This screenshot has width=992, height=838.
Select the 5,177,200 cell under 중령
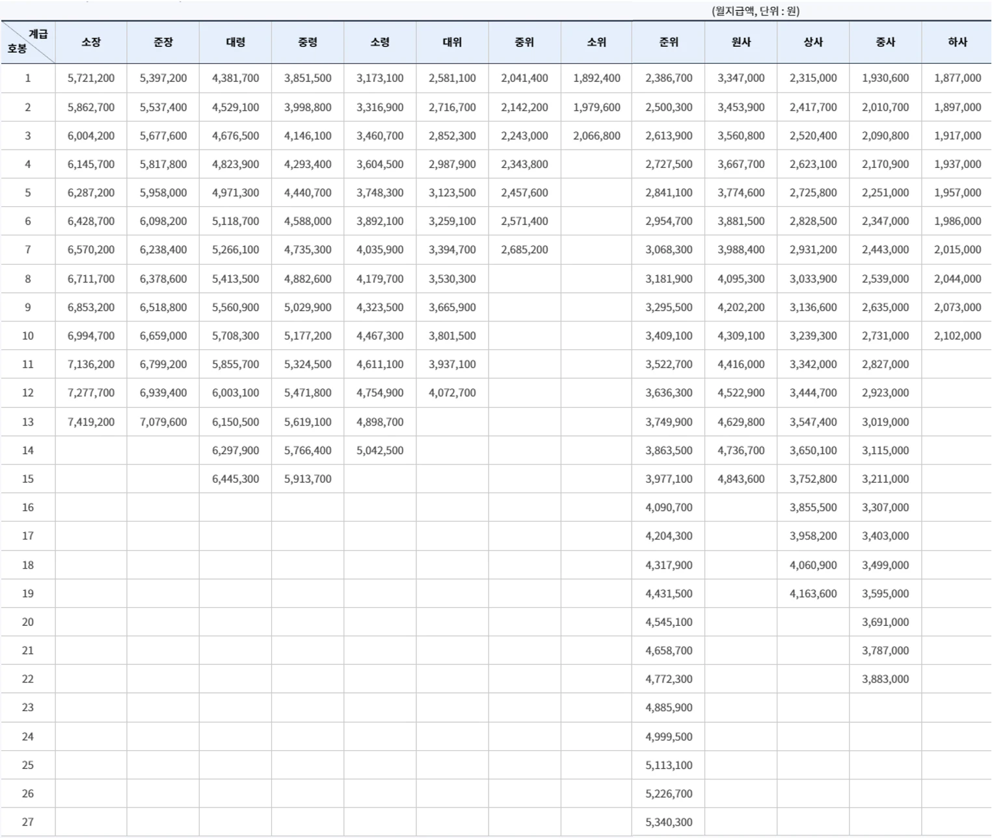(308, 336)
